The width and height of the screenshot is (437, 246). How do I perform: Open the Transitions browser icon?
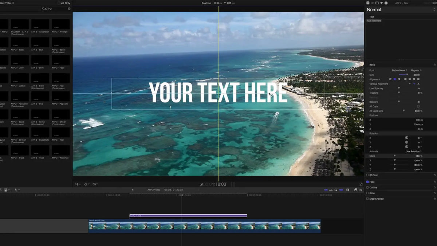[x=361, y=190]
